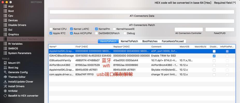Open the Devices section icon
Screen dimensions: 240x103
[x=5, y=20]
